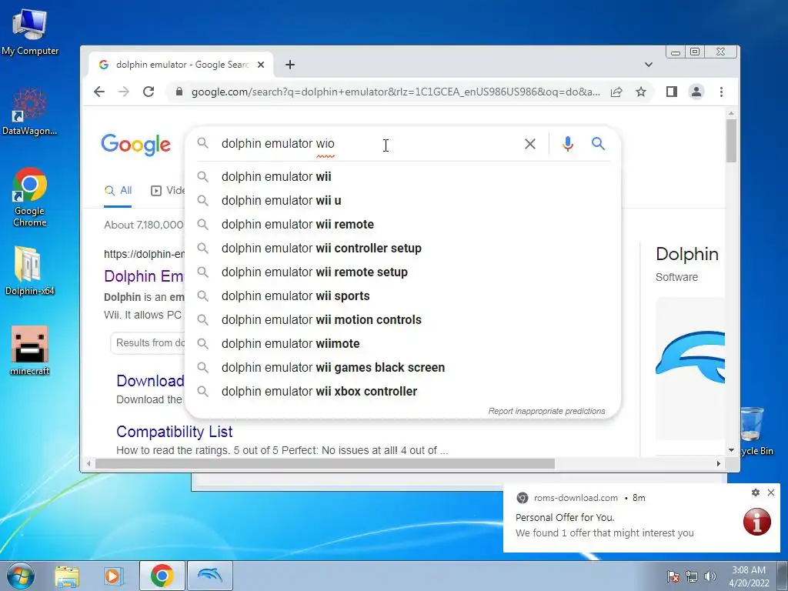Screen dimensions: 788x591
Task: Open Windows Explorer from taskbar
Action: [67, 576]
